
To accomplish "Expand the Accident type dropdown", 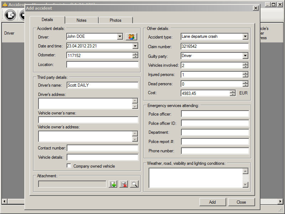I will click(245, 36).
